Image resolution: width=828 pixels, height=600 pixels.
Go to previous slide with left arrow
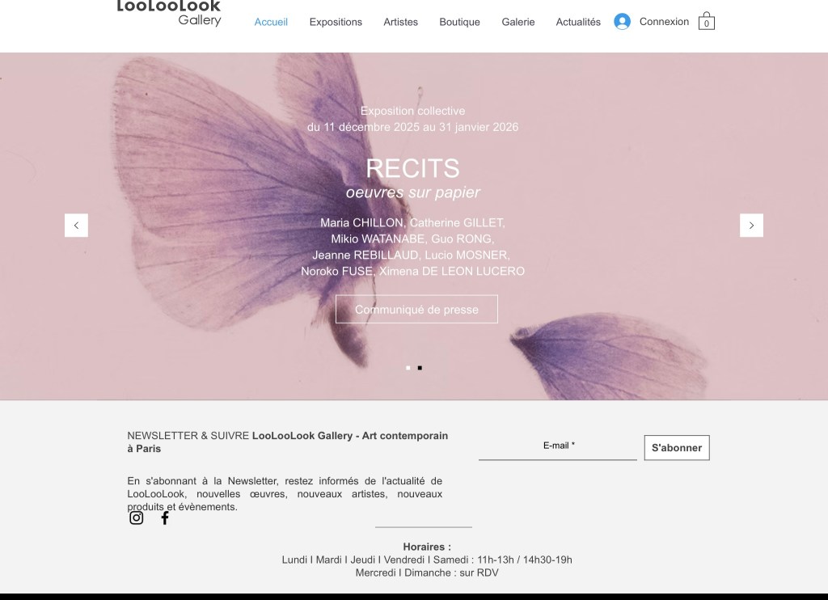(76, 226)
